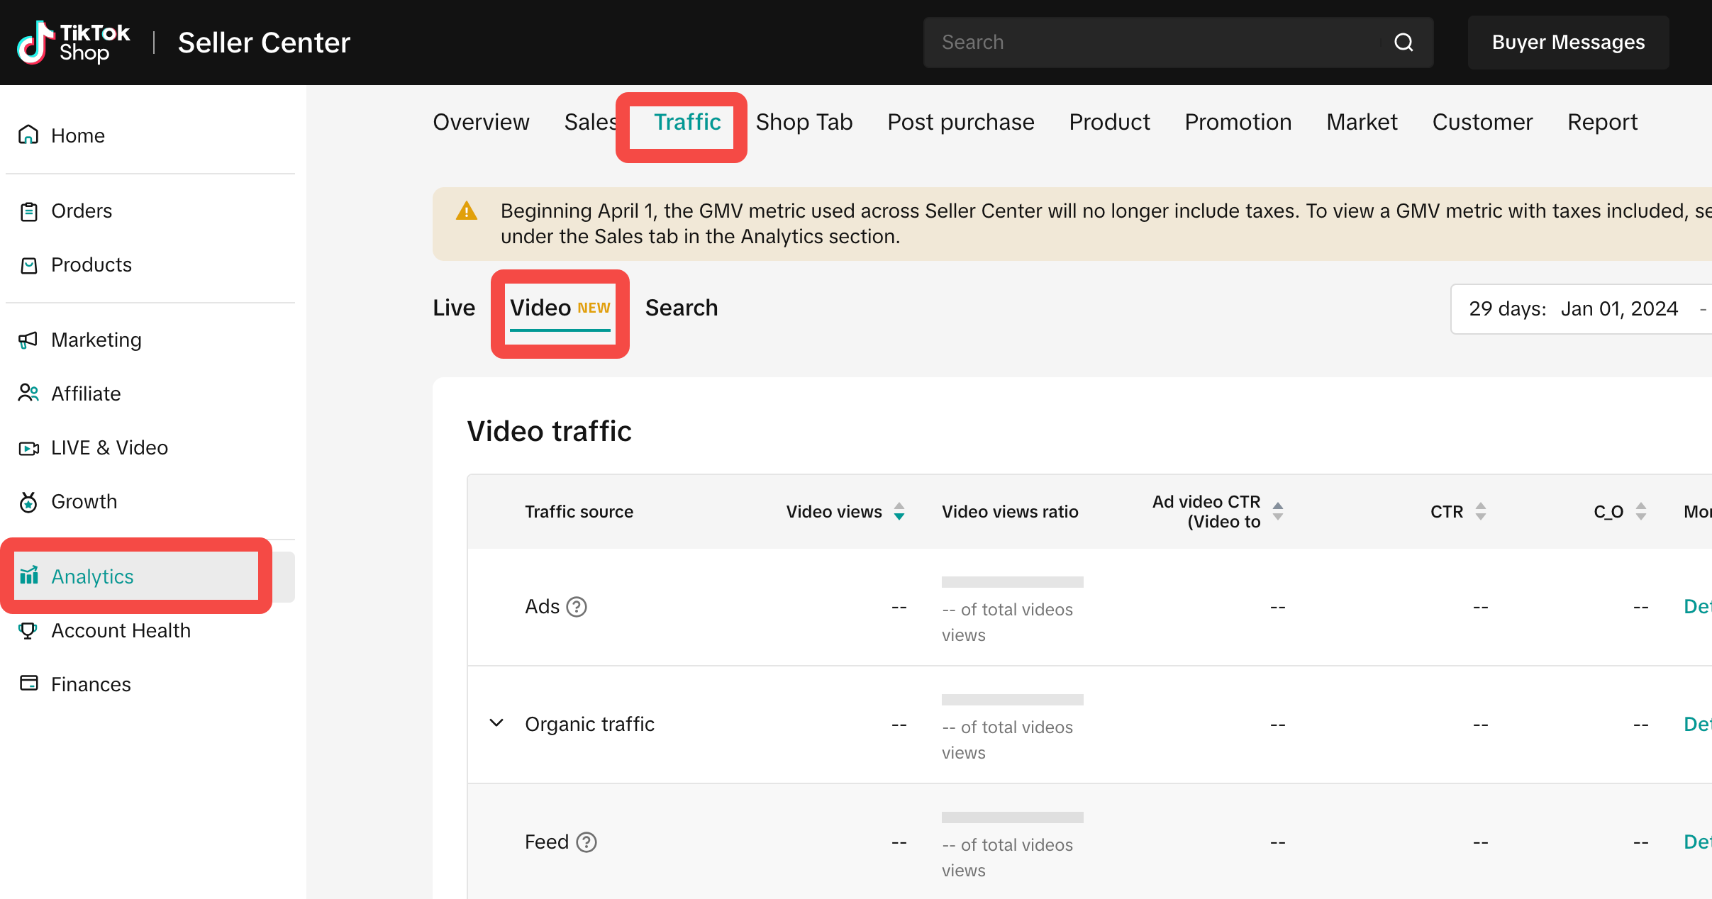Open Account Health page
The height and width of the screenshot is (899, 1712).
[121, 630]
